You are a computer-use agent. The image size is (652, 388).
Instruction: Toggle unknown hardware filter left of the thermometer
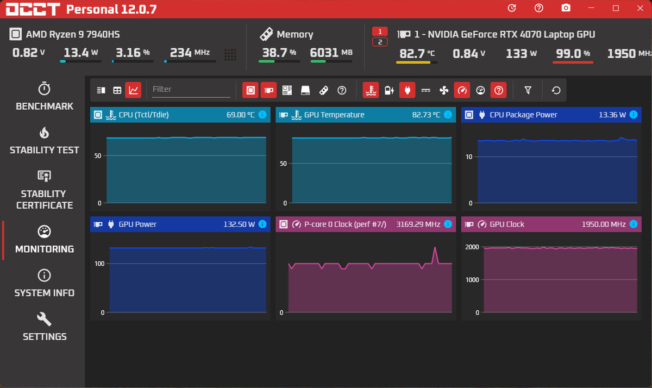click(342, 90)
